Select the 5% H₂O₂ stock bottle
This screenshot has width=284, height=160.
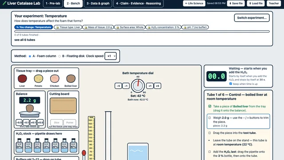[64, 145]
